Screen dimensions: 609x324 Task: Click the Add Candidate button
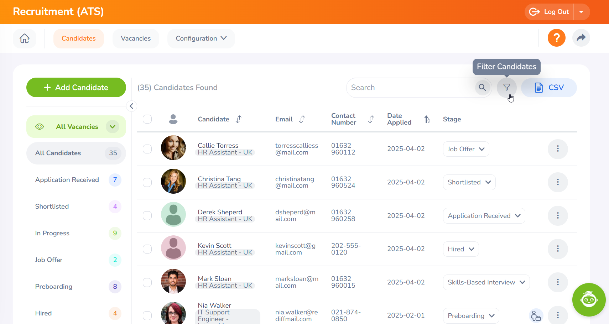tap(76, 88)
